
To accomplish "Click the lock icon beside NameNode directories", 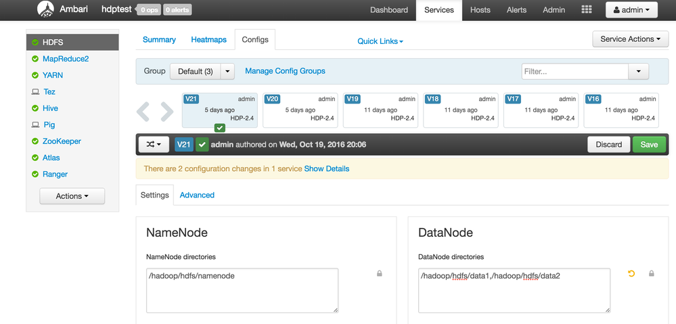I will (380, 274).
